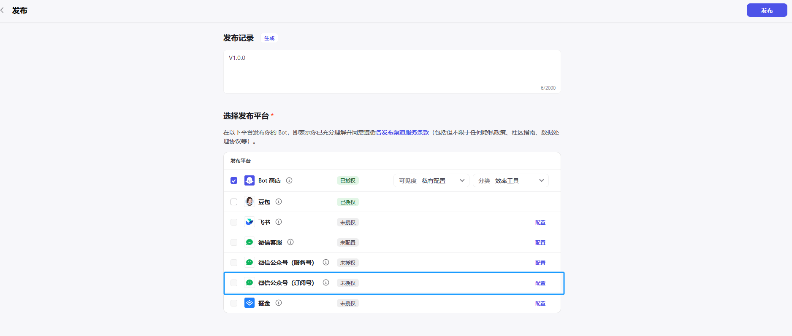
Task: Click the info icon next to Bot 商店
Action: tap(289, 180)
